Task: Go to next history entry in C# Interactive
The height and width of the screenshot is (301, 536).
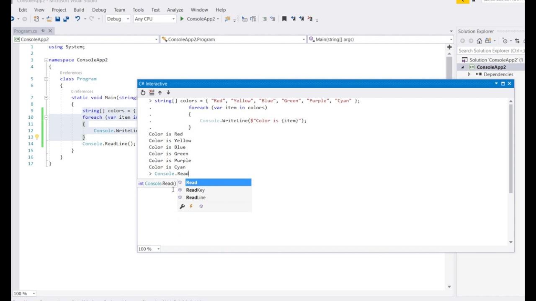Action: (168, 92)
